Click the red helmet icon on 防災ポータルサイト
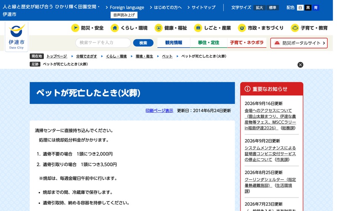This screenshot has height=211, width=337. coord(277,43)
